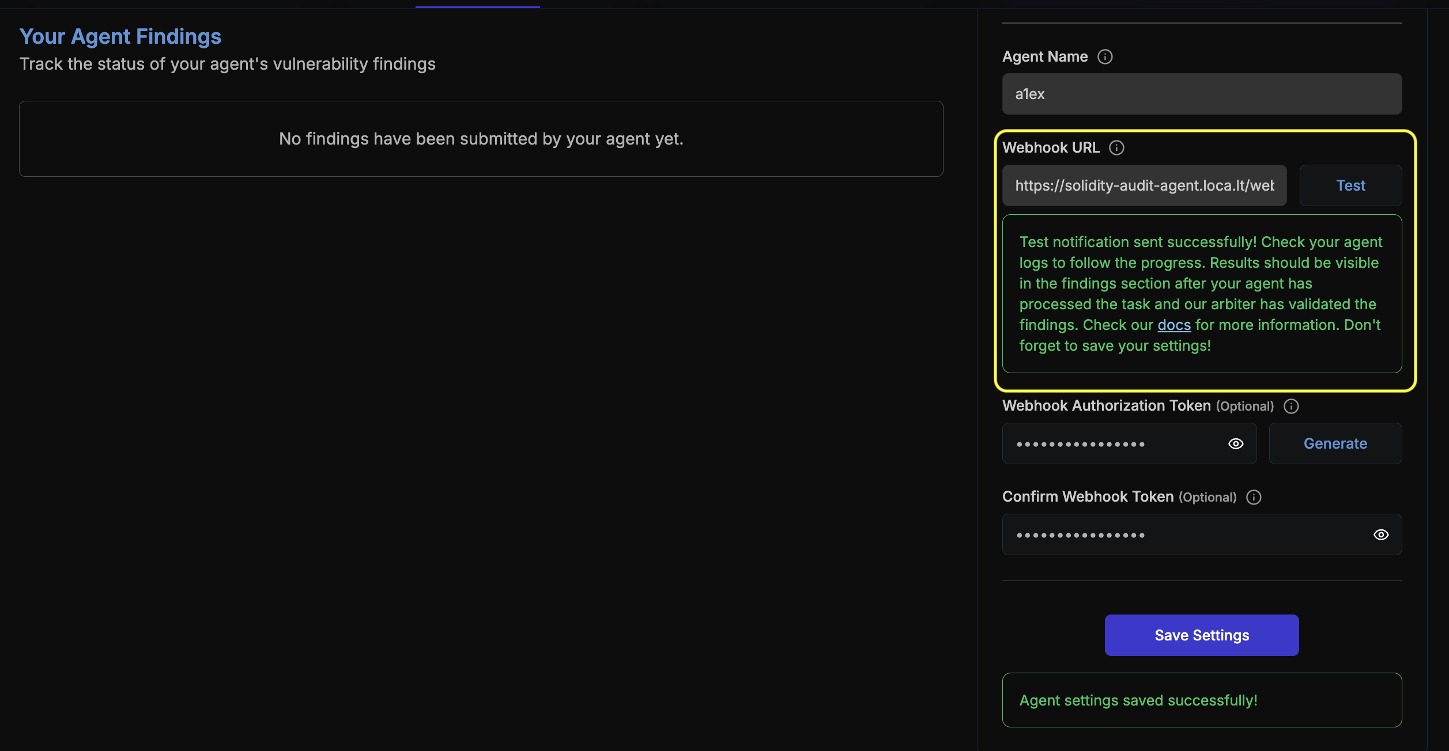Viewport: 1449px width, 751px height.
Task: Click the 'Track the status' subtitle text
Action: (x=227, y=64)
